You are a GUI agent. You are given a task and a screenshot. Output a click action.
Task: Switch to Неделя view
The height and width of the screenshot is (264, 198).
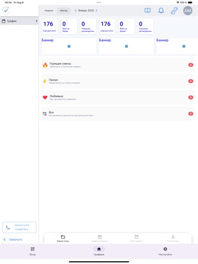pyautogui.click(x=49, y=10)
